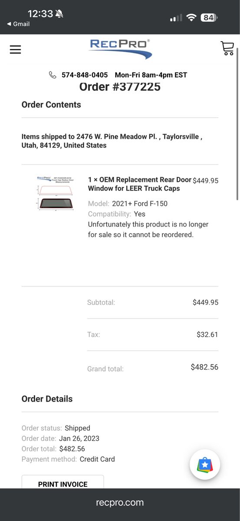Tap the RecPro logo
Image resolution: width=240 pixels, height=521 pixels.
point(120,49)
